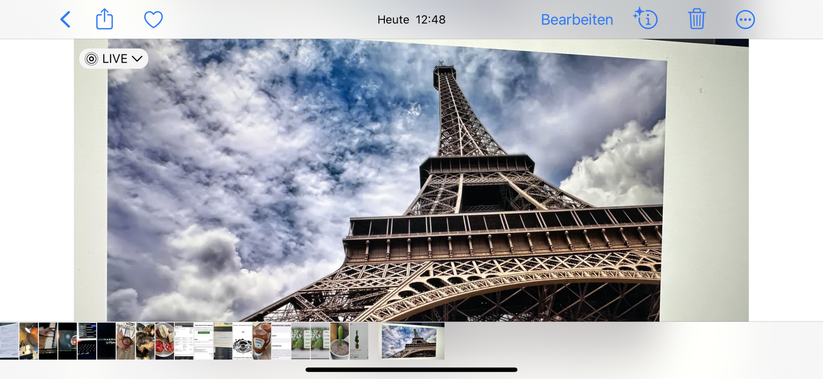
Task: Select the ketchup bottle thumbnail
Action: point(262,341)
